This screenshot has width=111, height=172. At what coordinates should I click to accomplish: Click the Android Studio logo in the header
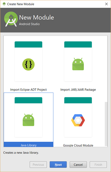coord(11,19)
